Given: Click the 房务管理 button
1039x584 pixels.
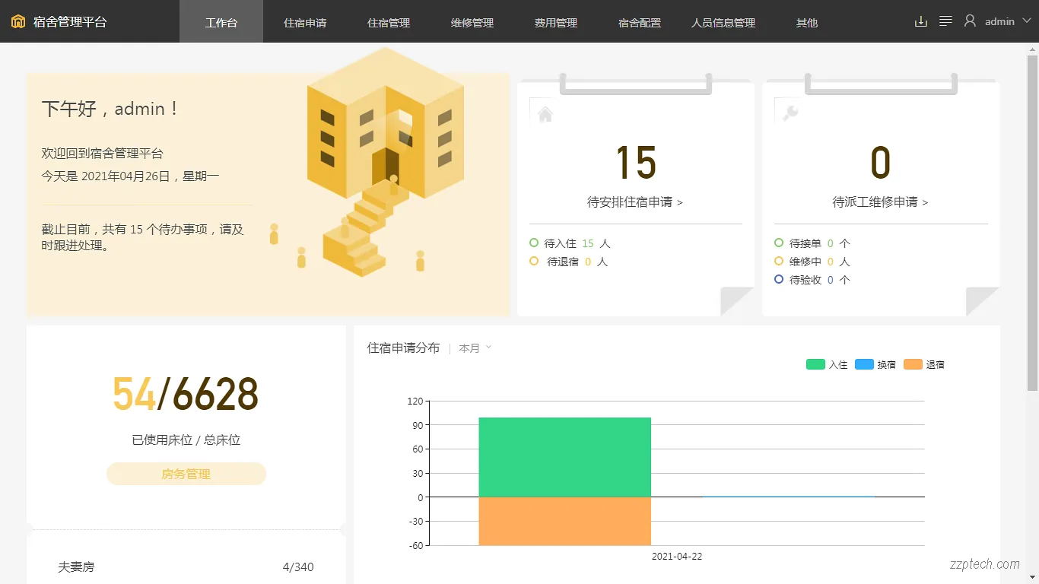Looking at the screenshot, I should click(x=186, y=474).
